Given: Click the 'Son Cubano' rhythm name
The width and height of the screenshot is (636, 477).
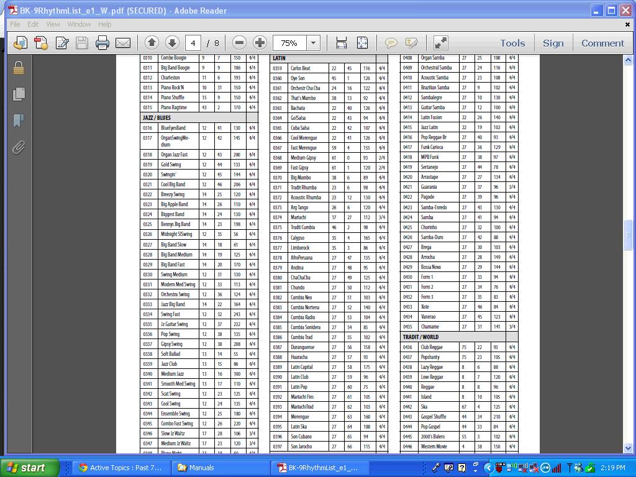Looking at the screenshot, I should tap(301, 437).
